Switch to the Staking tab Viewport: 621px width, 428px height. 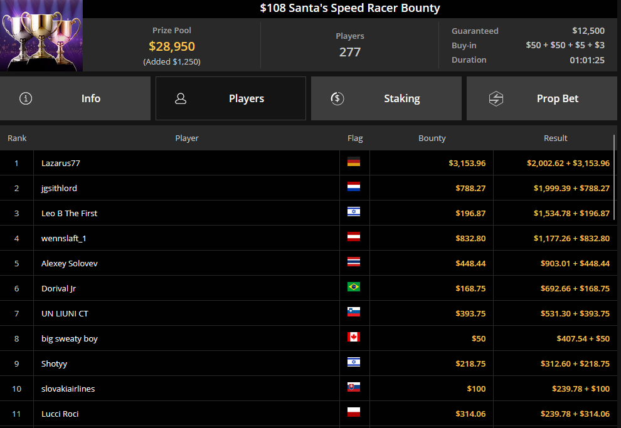click(386, 98)
